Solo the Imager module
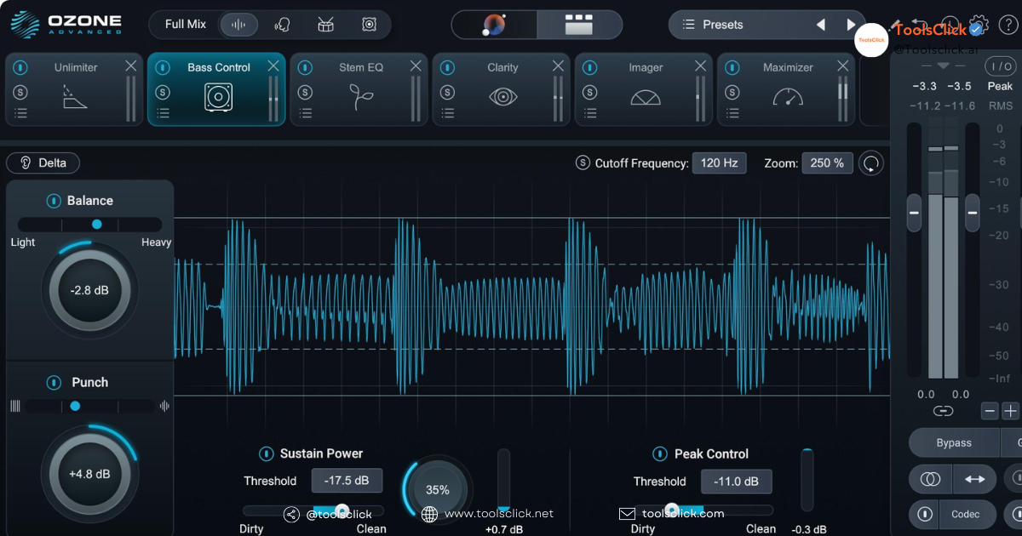 (x=589, y=92)
